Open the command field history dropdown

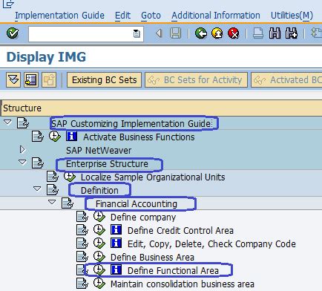pyautogui.click(x=137, y=33)
